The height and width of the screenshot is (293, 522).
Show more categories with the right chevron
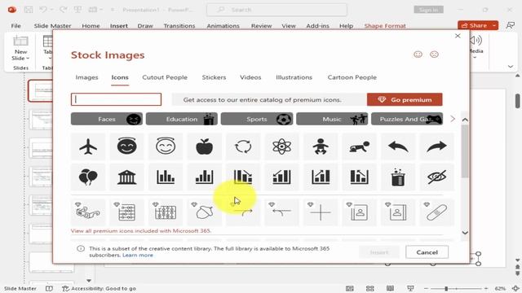(x=453, y=119)
